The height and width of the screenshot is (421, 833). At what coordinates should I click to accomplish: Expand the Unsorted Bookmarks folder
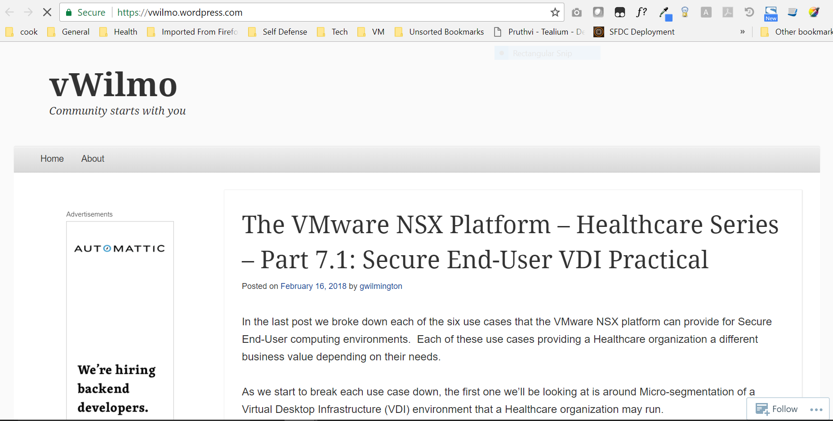[x=439, y=32]
